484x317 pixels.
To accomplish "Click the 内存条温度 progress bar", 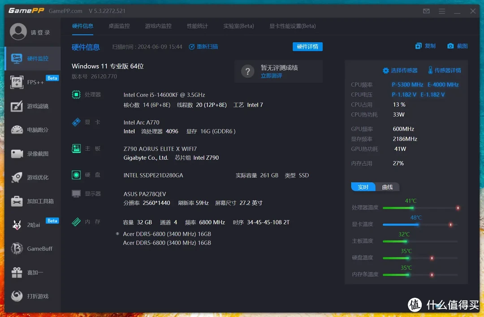I will pyautogui.click(x=421, y=275).
